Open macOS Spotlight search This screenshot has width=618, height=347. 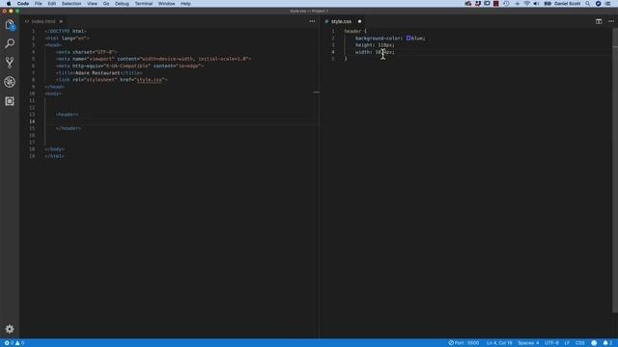(x=587, y=4)
